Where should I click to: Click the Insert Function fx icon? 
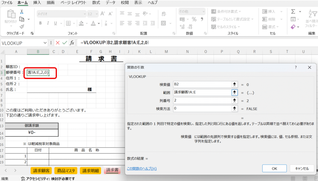(72, 43)
